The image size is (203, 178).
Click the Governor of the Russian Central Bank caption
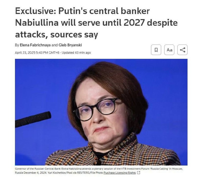tap(99, 171)
